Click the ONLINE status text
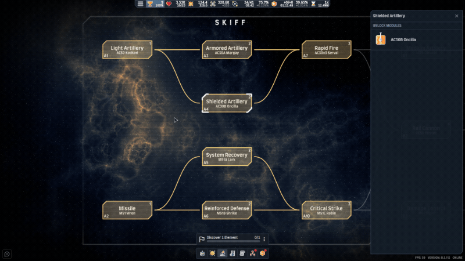 [x=457, y=258]
